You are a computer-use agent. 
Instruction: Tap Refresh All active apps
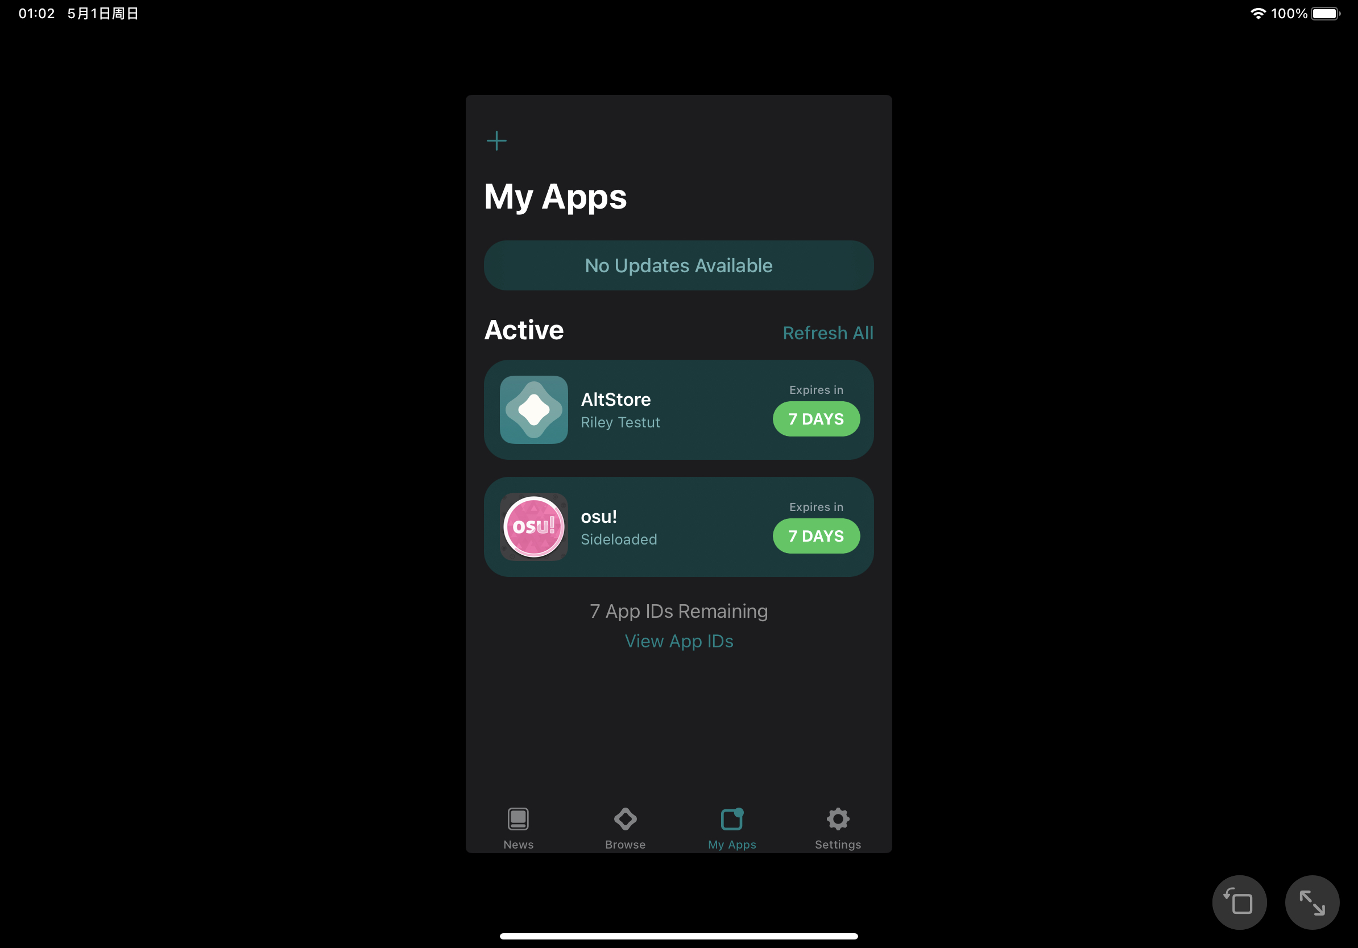(x=827, y=332)
